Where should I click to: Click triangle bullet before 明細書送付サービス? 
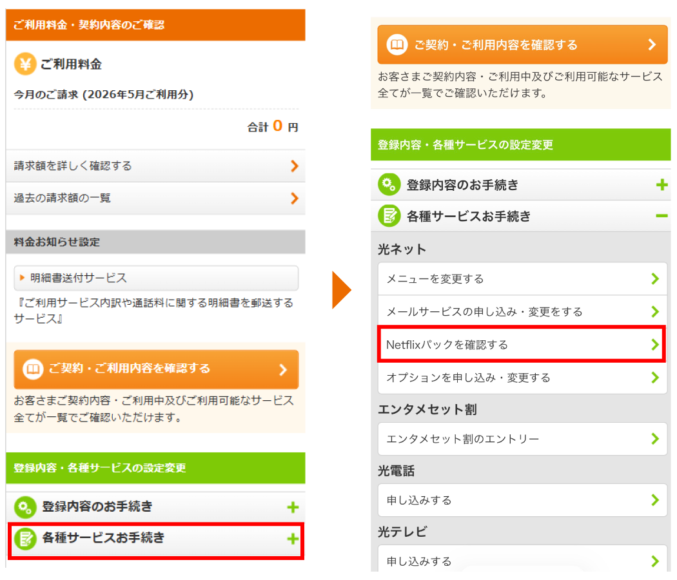click(22, 278)
